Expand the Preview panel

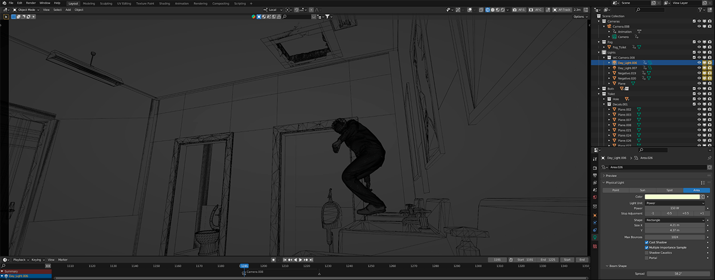pyautogui.click(x=611, y=175)
